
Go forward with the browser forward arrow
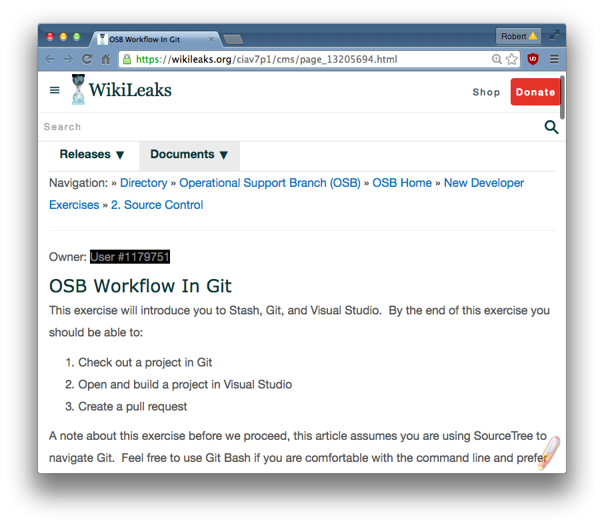pyautogui.click(x=68, y=59)
